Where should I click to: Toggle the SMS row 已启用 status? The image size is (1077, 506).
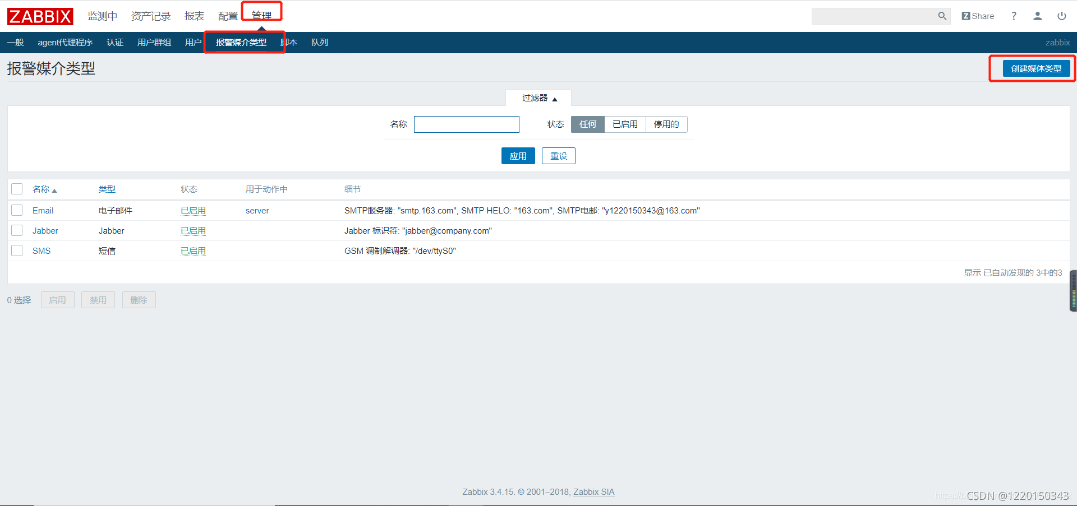193,251
